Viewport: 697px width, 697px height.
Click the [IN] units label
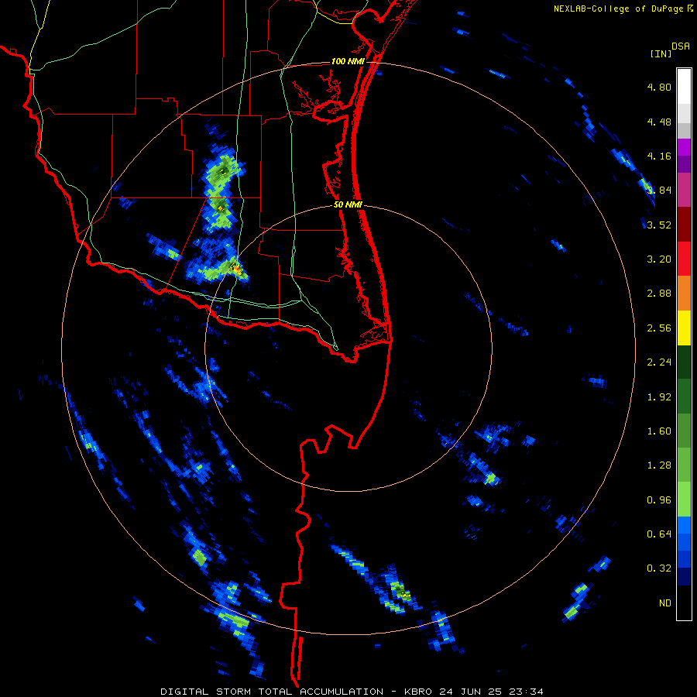tap(661, 53)
